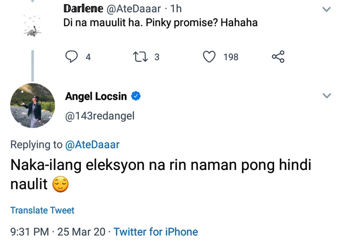Retweet Darlene's tweet
The width and height of the screenshot is (341, 248).
point(139,57)
